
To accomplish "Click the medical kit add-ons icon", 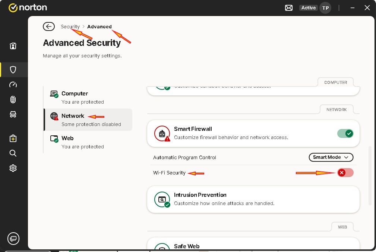I will (13, 138).
